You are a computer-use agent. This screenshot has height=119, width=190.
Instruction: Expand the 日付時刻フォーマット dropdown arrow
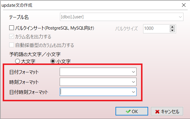pyautogui.click(x=133, y=92)
